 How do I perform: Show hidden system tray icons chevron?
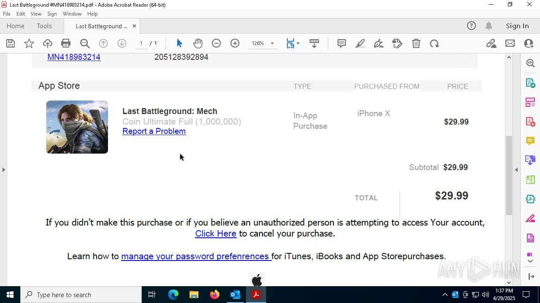pyautogui.click(x=445, y=295)
